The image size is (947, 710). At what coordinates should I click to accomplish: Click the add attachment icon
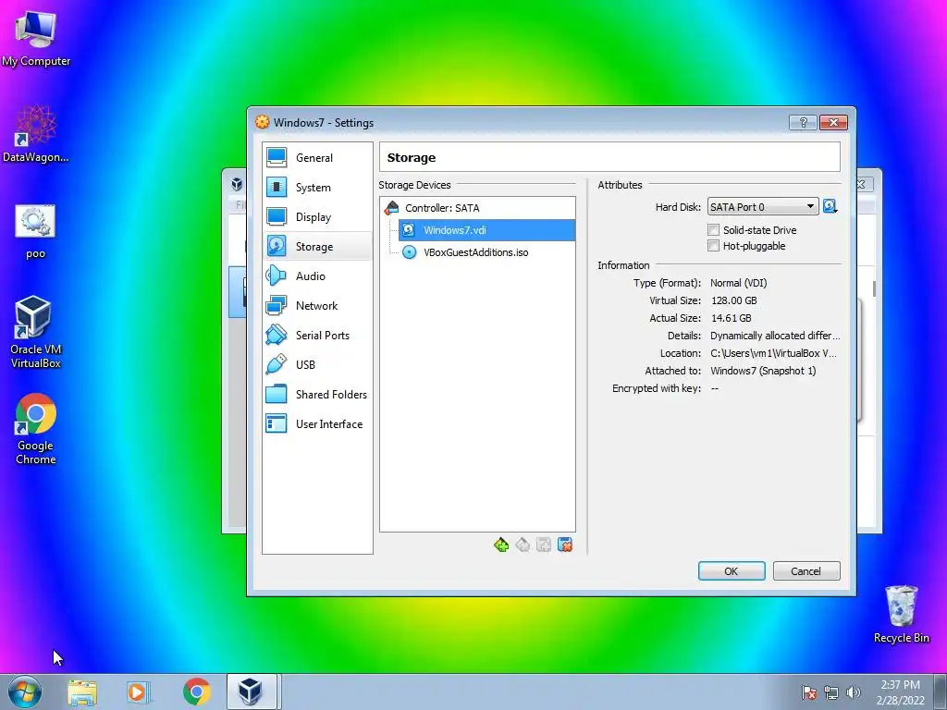click(544, 545)
